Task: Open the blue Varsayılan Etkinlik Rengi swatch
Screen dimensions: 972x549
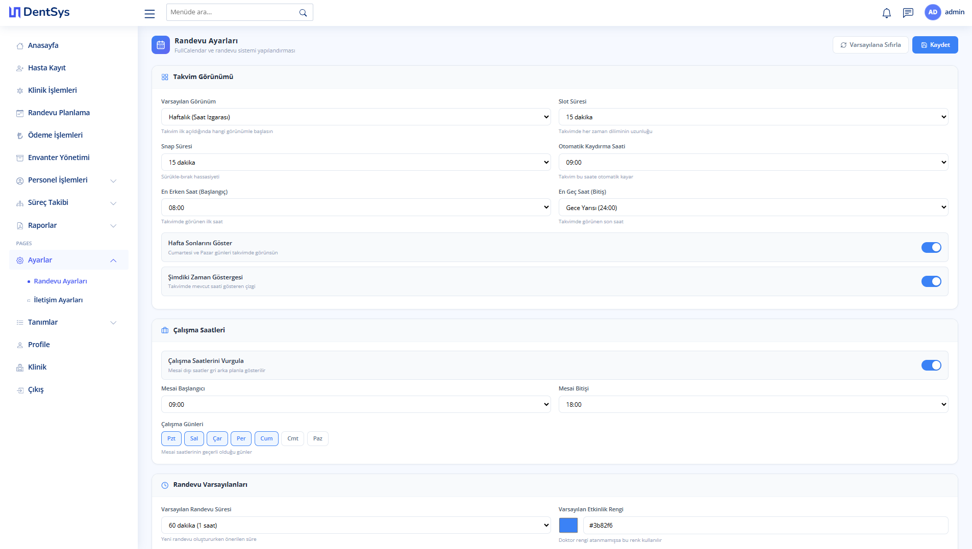Action: coord(568,525)
